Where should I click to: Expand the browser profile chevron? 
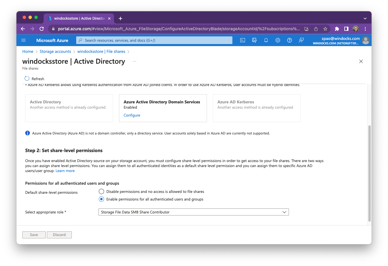pos(365,18)
